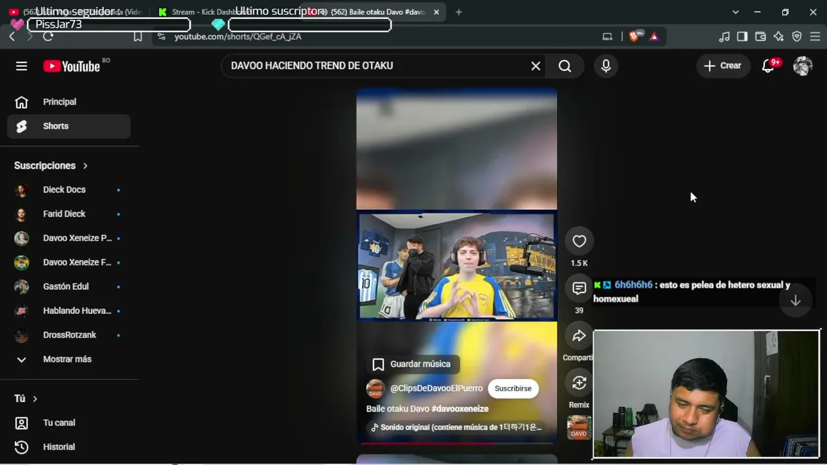Open the Brave Wallet icon
Screen dimensions: 827x465
click(x=760, y=37)
